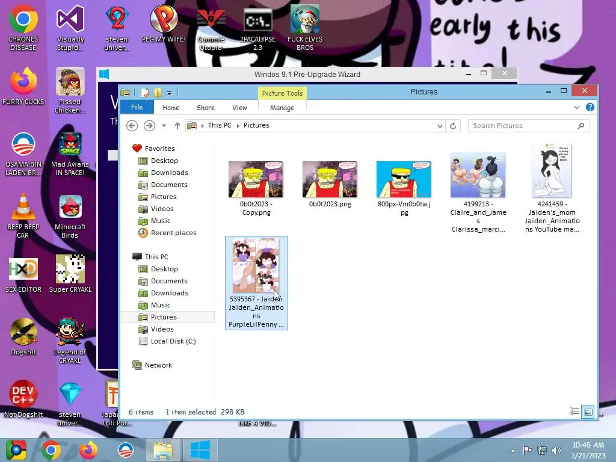Image resolution: width=616 pixels, height=462 pixels.
Task: Open the Manage tab under Picture Tools
Action: (x=282, y=108)
